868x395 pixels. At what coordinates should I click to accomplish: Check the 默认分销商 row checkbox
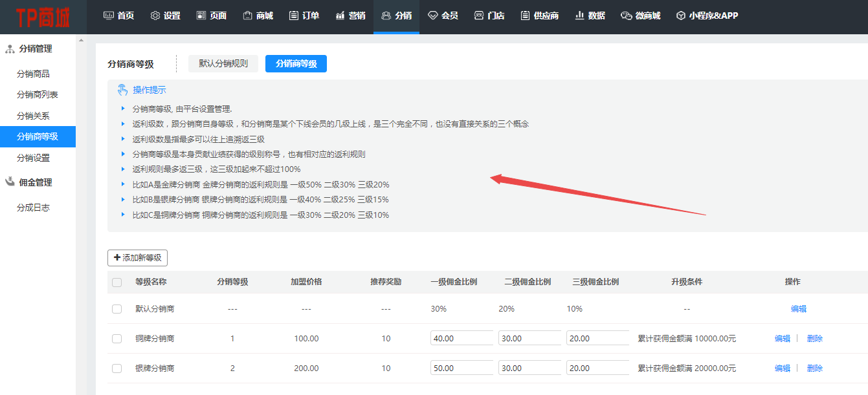click(x=117, y=309)
